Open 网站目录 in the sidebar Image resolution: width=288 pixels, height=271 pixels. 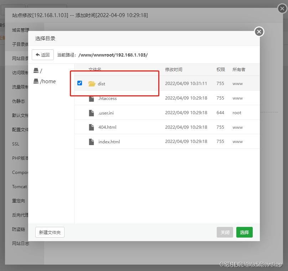coord(20,58)
